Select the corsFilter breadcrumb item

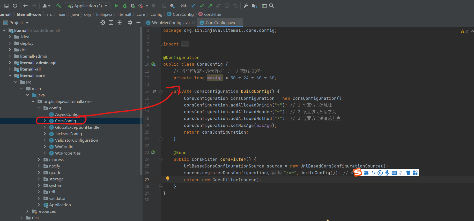tap(212, 14)
